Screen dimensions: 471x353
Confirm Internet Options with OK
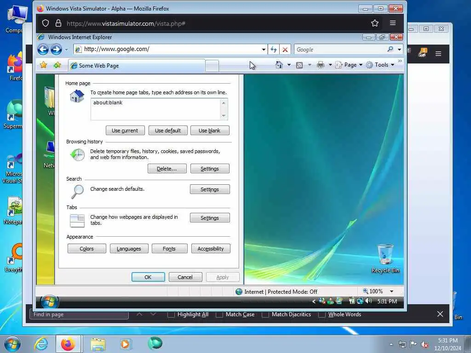pyautogui.click(x=148, y=277)
